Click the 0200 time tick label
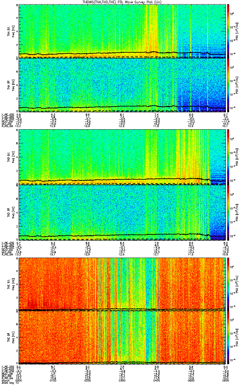This screenshot has width=241, height=385. click(x=88, y=380)
